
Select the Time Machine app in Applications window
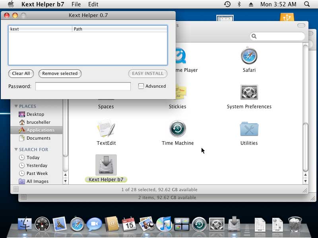click(x=178, y=129)
